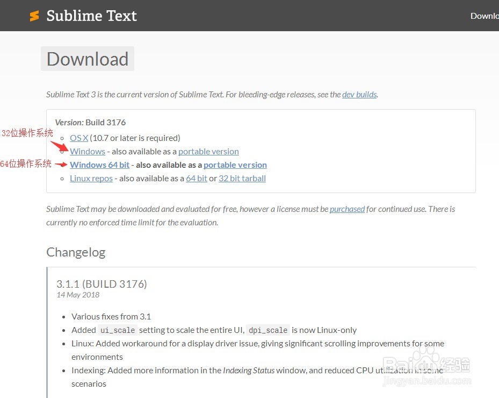The width and height of the screenshot is (499, 398).
Task: Download the Linux 32 bit tarball
Action: pyautogui.click(x=242, y=179)
